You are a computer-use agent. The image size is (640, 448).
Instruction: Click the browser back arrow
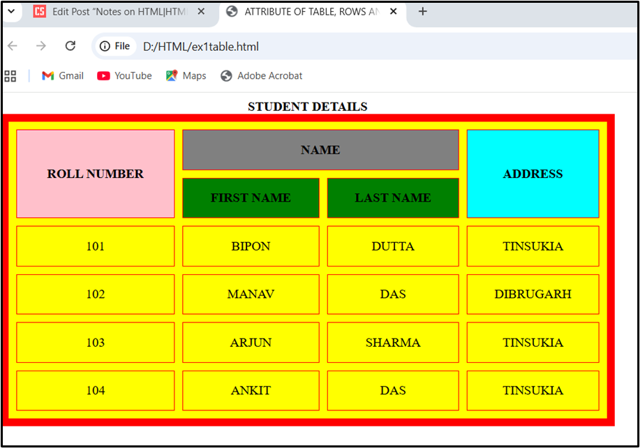[x=12, y=46]
